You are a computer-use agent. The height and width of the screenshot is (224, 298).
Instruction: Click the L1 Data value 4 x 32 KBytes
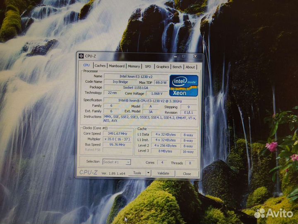click(166, 134)
